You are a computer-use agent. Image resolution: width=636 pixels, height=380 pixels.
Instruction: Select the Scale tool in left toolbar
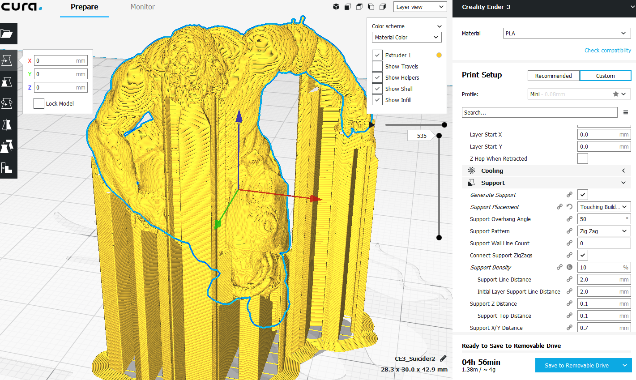click(x=7, y=82)
